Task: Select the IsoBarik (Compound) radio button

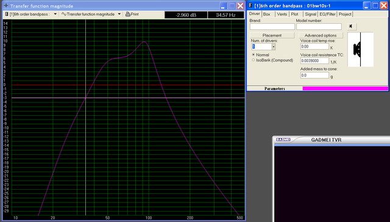Action: point(253,60)
